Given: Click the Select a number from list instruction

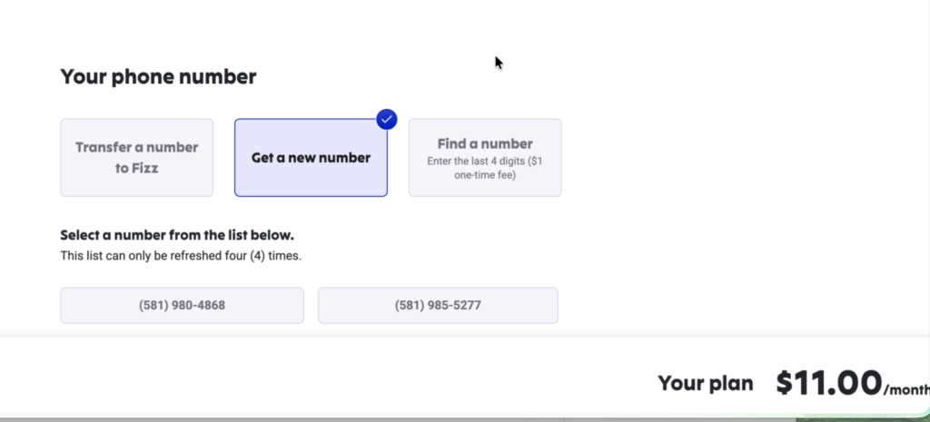Looking at the screenshot, I should point(177,235).
